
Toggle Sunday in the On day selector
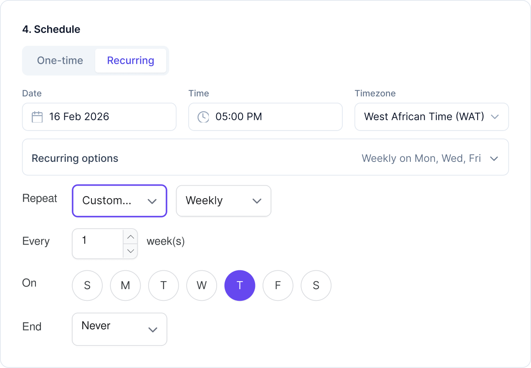click(87, 286)
